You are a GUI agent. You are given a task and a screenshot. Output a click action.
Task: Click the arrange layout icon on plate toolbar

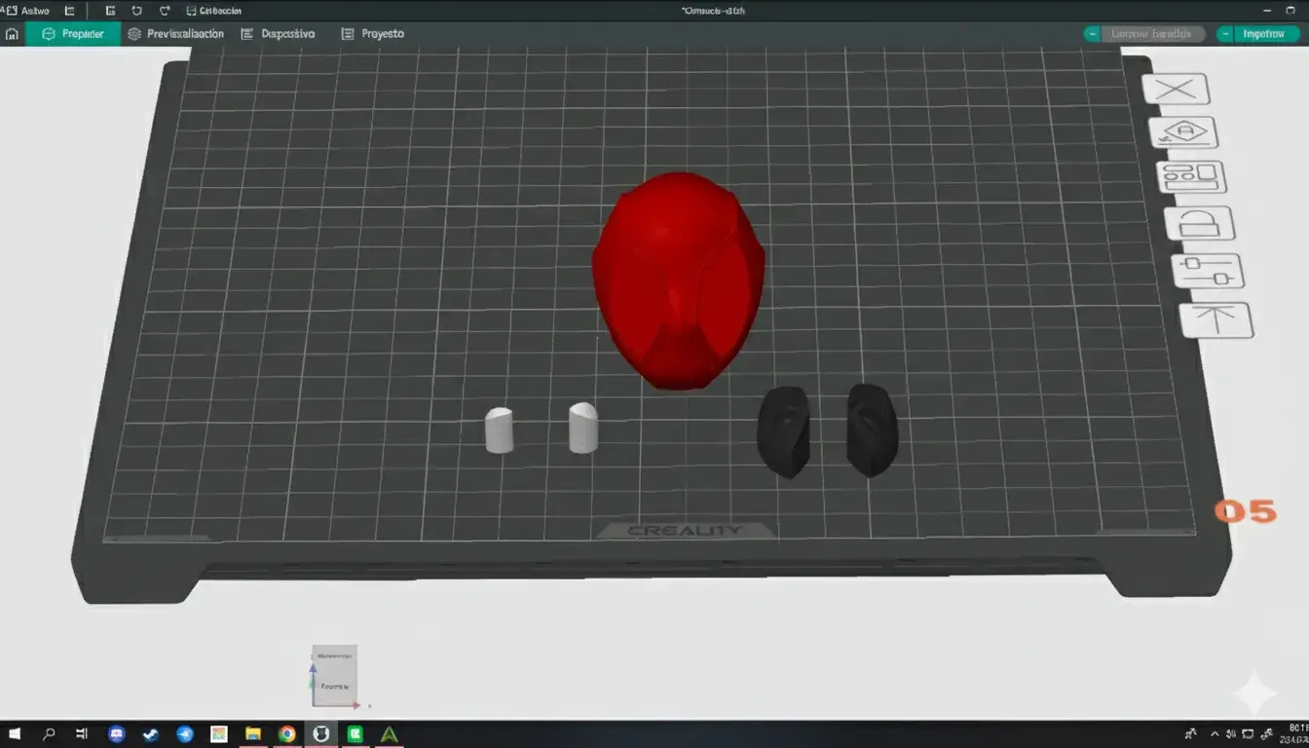click(x=1191, y=177)
